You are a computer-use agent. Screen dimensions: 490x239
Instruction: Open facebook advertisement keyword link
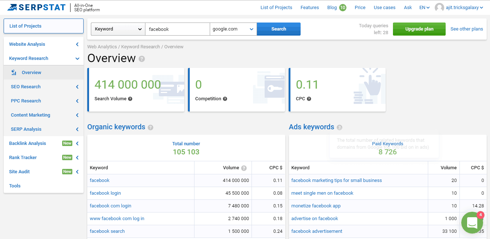coord(317,231)
